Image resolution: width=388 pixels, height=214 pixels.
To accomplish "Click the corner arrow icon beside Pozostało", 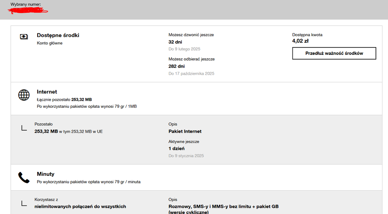I will tap(24, 128).
